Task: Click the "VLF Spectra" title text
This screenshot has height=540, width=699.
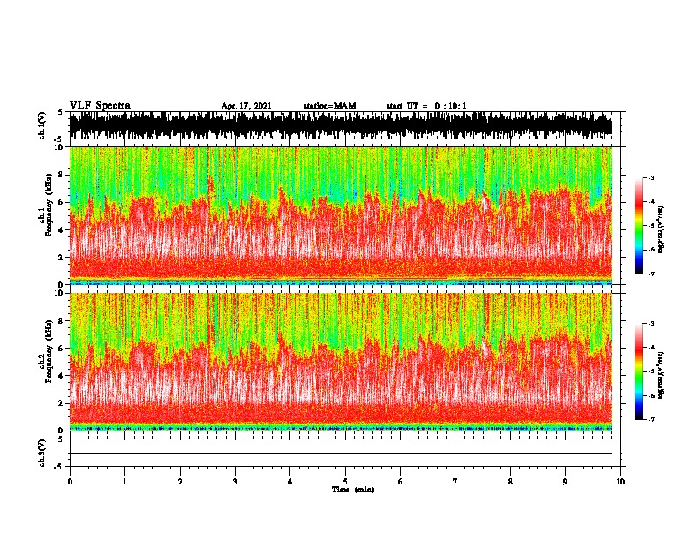Action: tap(100, 106)
